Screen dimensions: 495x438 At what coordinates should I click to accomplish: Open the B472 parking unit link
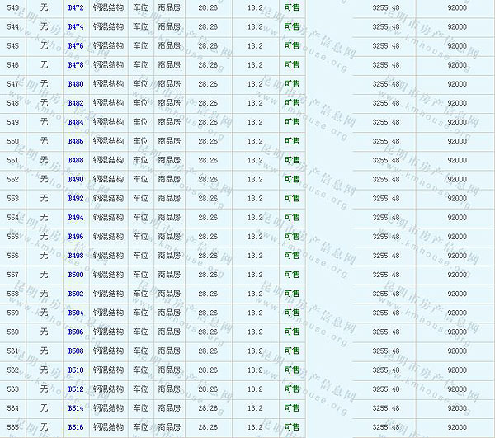pyautogui.click(x=75, y=7)
